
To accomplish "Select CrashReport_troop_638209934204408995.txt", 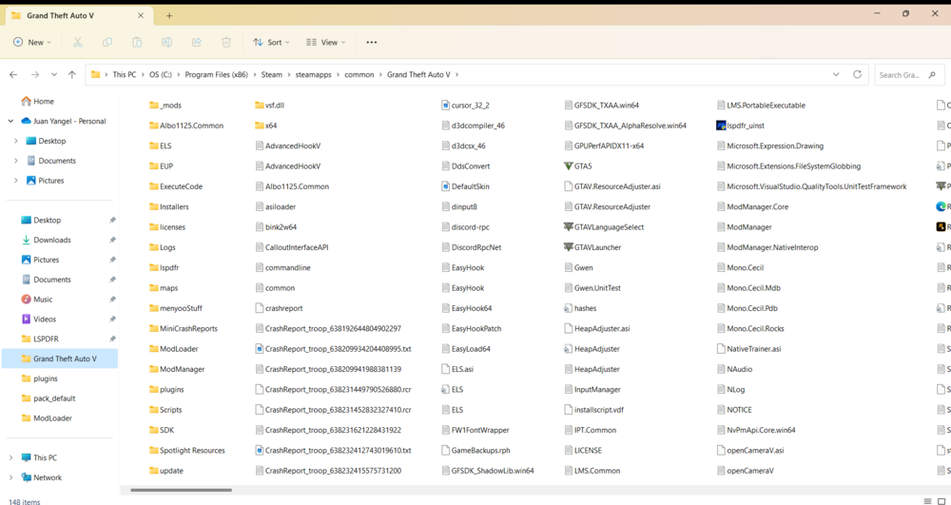I will click(333, 349).
